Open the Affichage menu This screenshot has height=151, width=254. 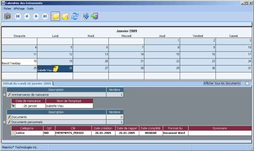(x=19, y=8)
